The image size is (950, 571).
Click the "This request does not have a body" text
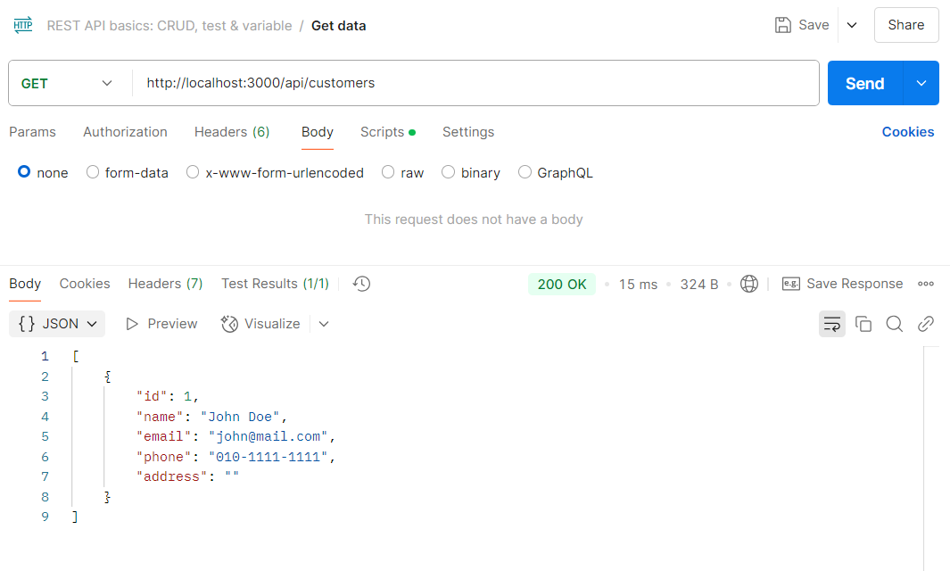pyautogui.click(x=474, y=219)
